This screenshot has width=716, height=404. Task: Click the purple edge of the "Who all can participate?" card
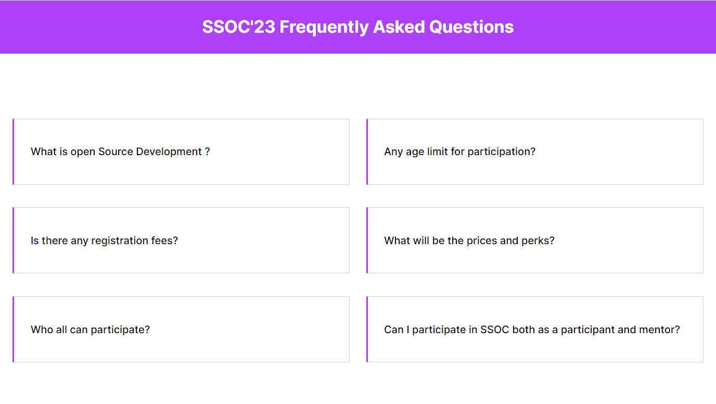[13, 330]
